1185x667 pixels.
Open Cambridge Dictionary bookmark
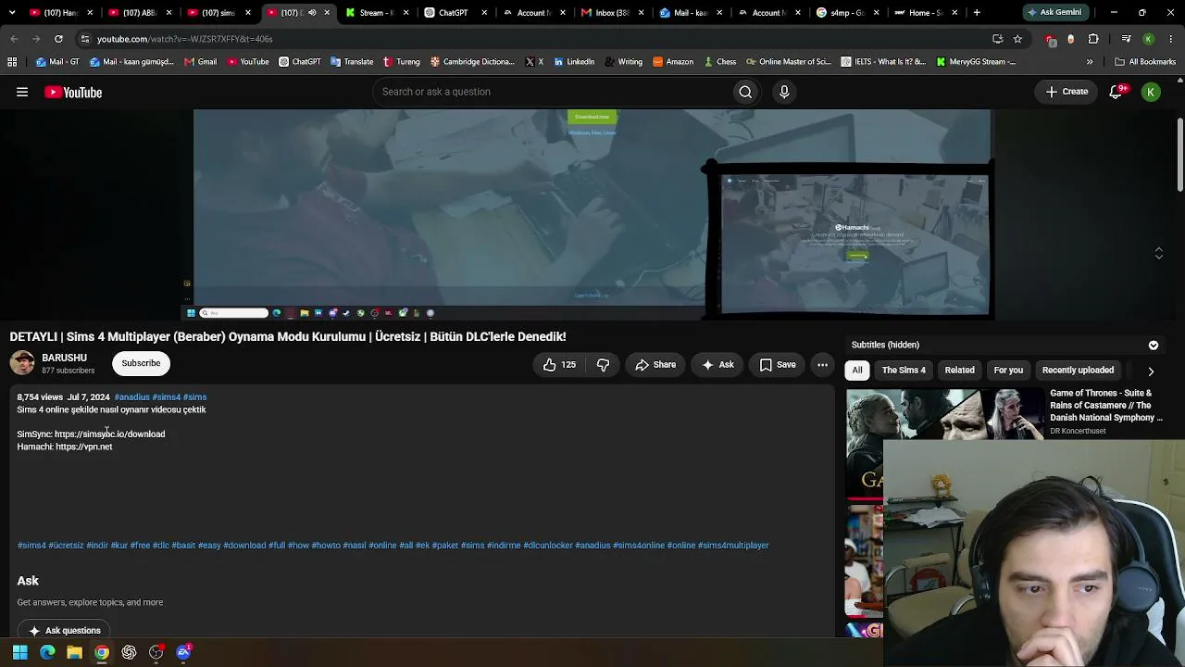coord(471,62)
